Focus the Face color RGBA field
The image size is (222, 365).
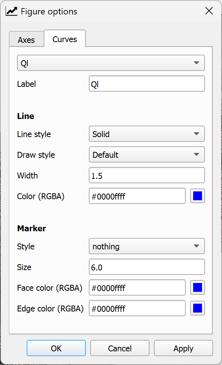point(137,288)
